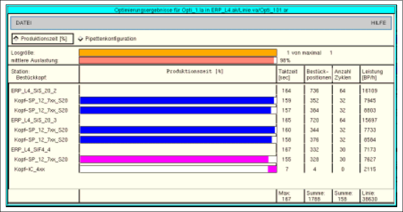Click Leistung value 15697

coord(370,120)
